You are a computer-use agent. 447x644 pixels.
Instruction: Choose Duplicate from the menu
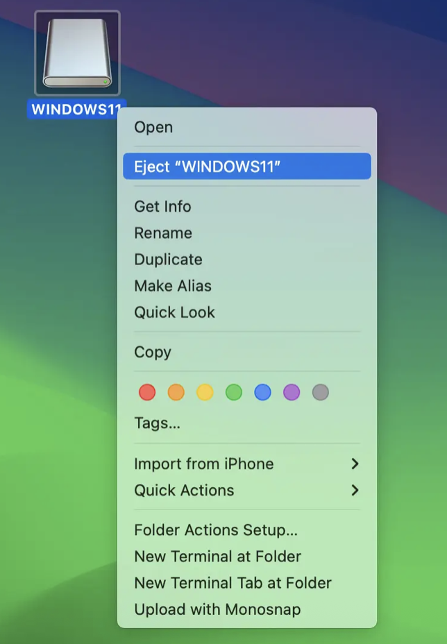point(247,259)
